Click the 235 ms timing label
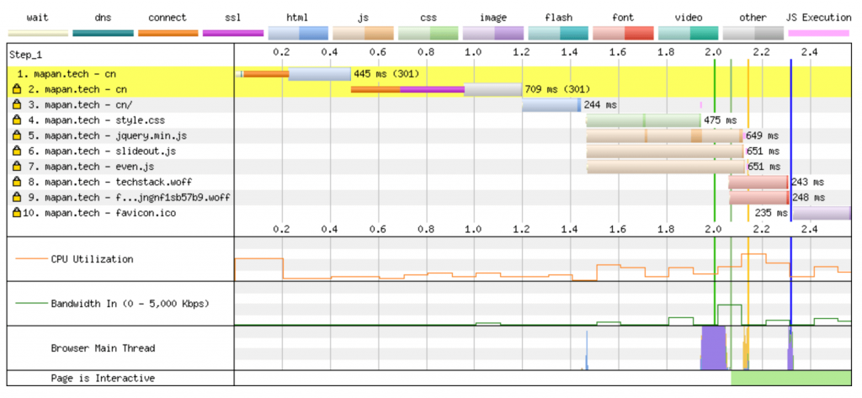Viewport: 862px width, 398px height. tap(771, 212)
